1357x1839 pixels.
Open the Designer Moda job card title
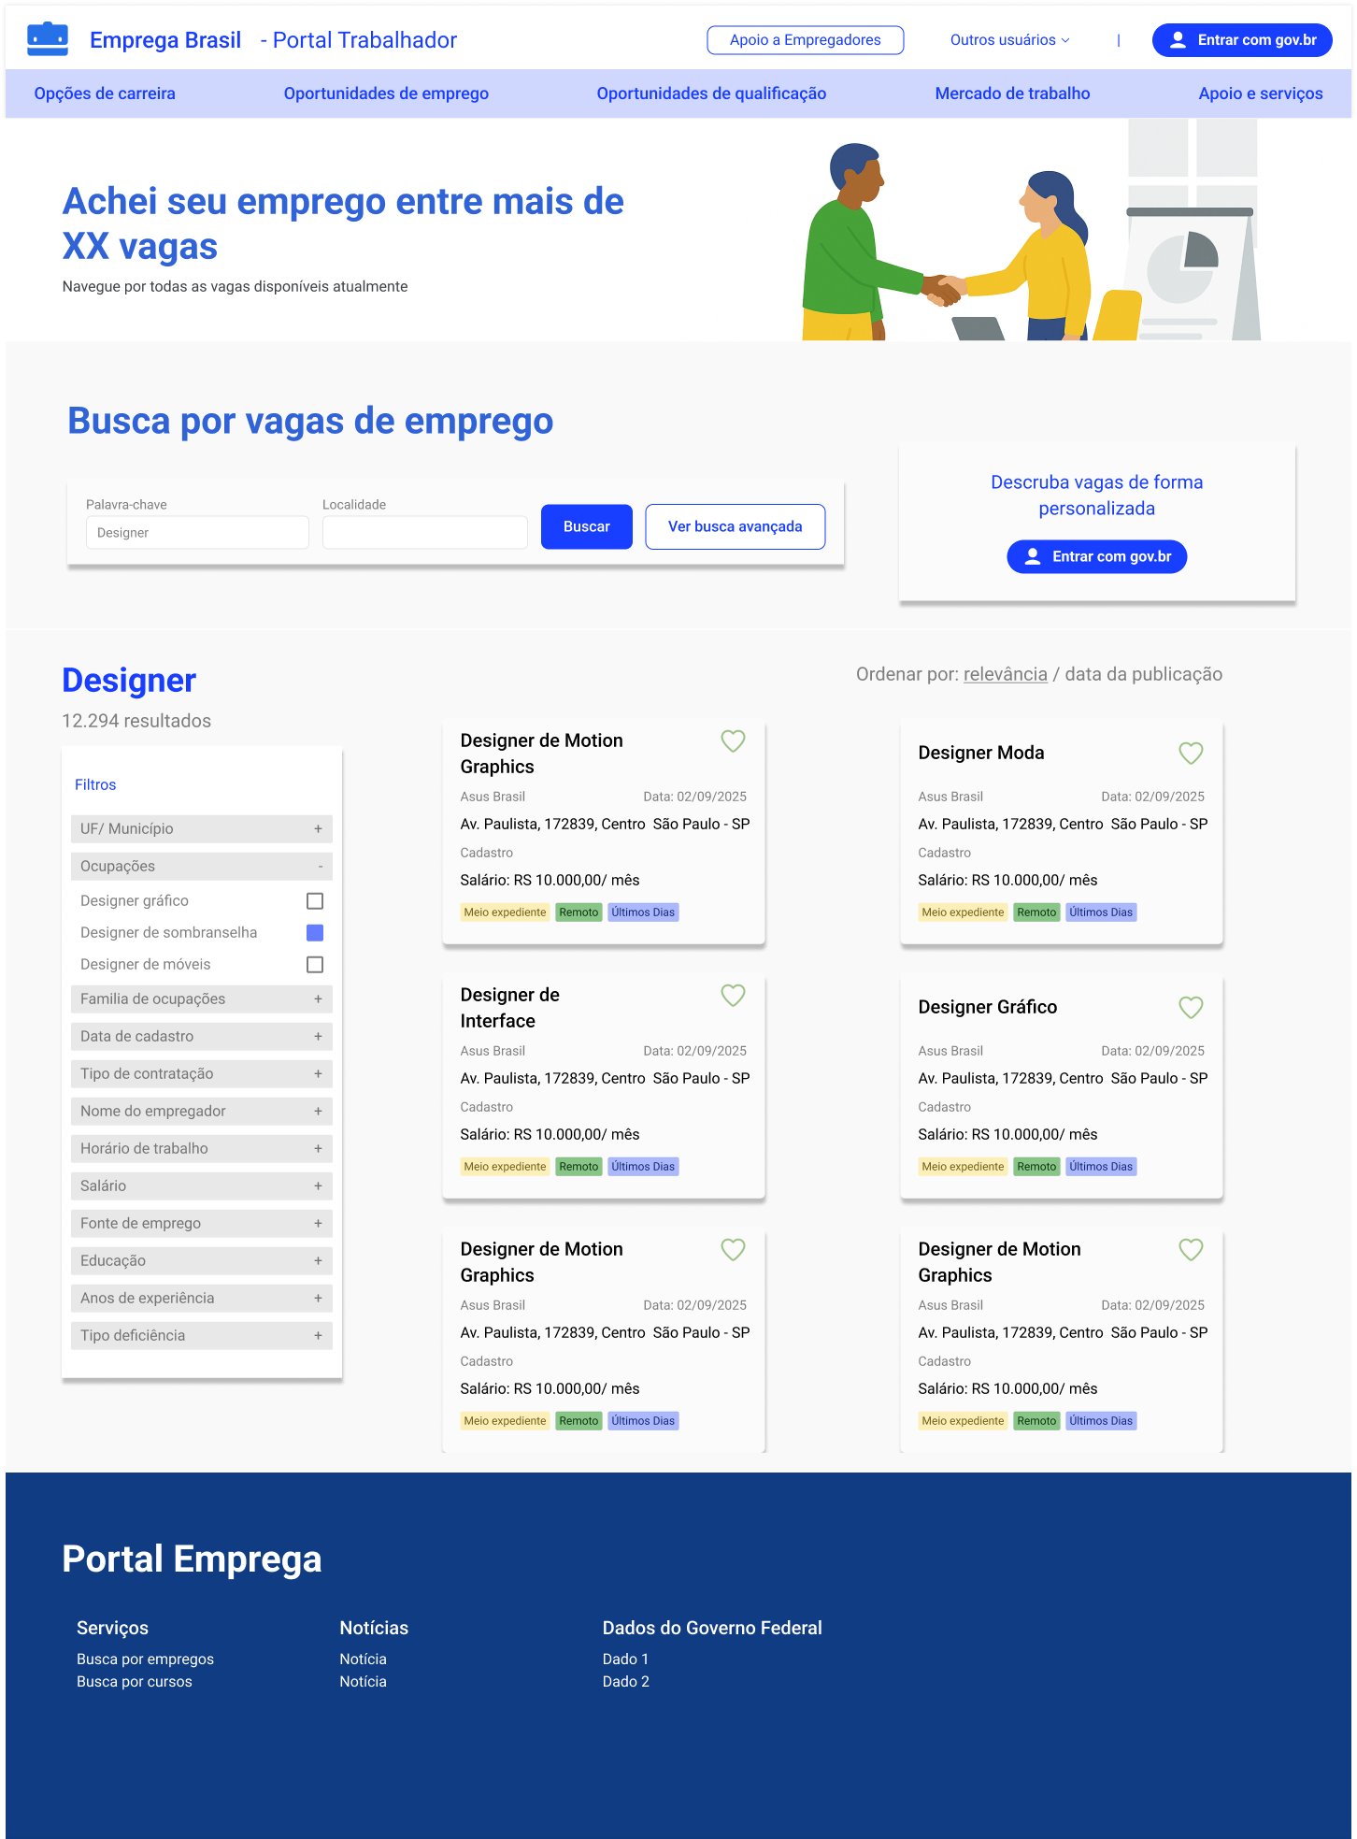pyautogui.click(x=981, y=753)
